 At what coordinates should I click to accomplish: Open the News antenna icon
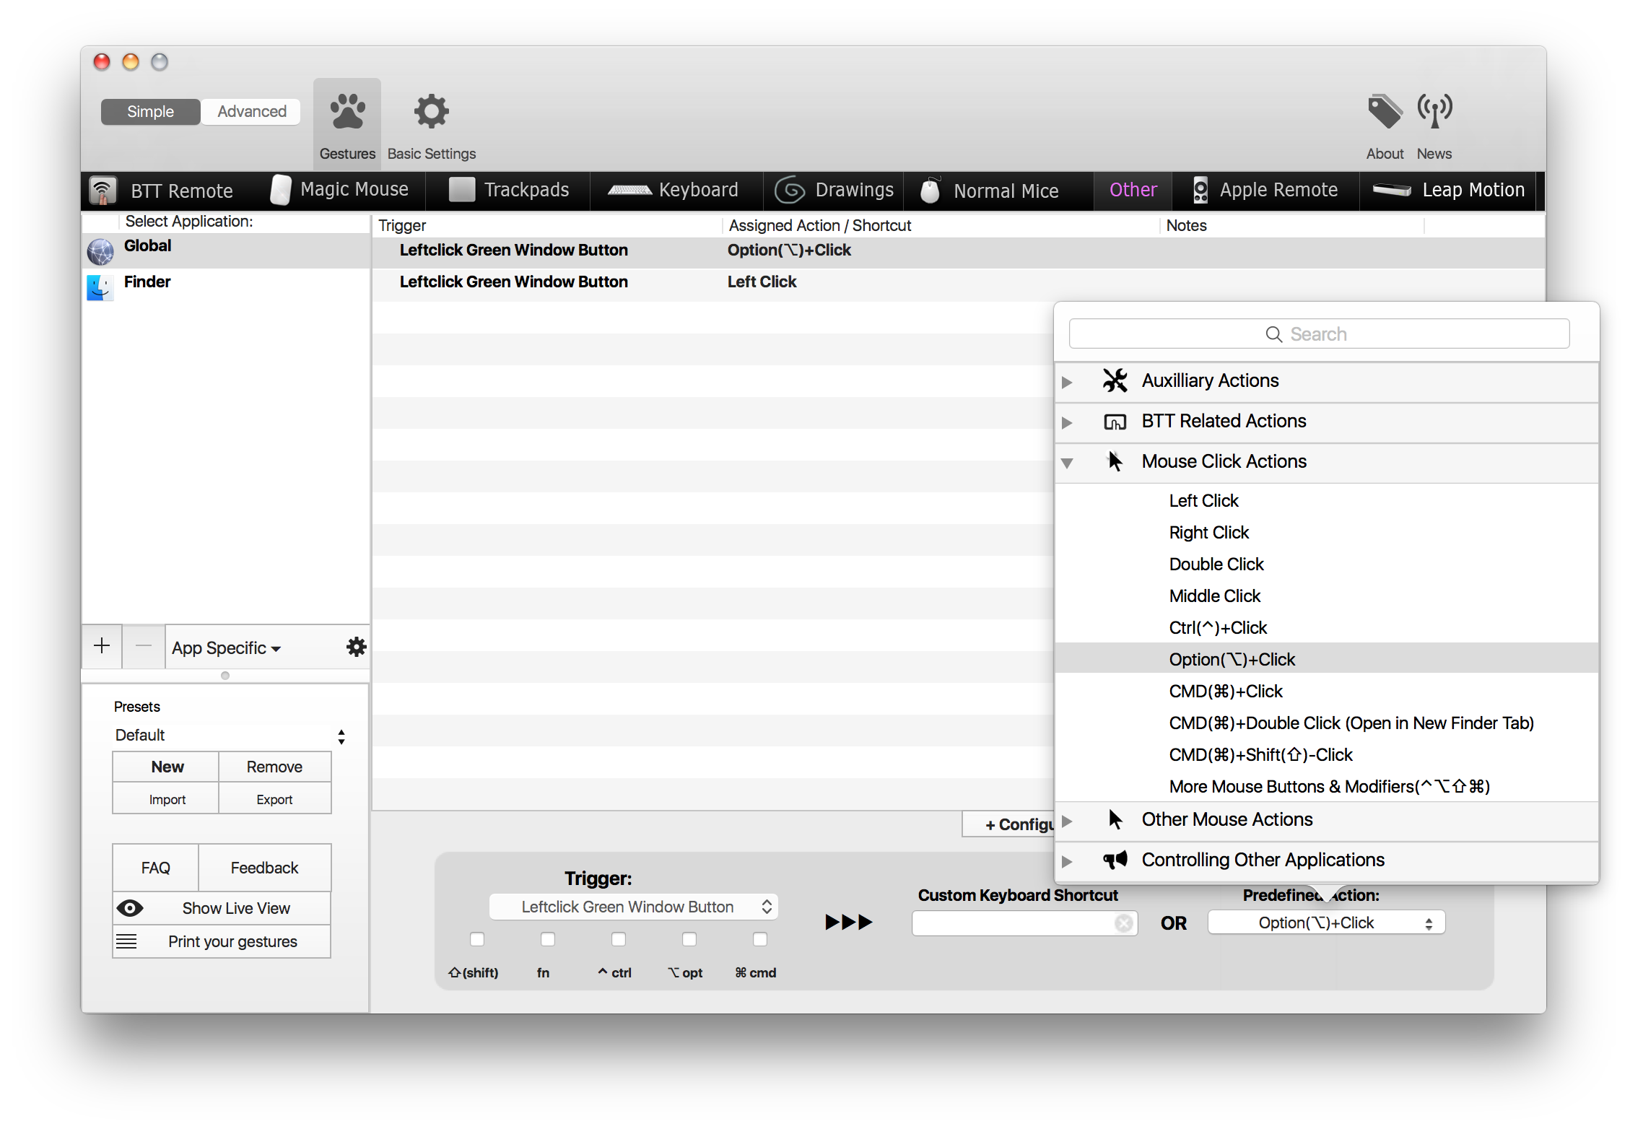point(1434,112)
